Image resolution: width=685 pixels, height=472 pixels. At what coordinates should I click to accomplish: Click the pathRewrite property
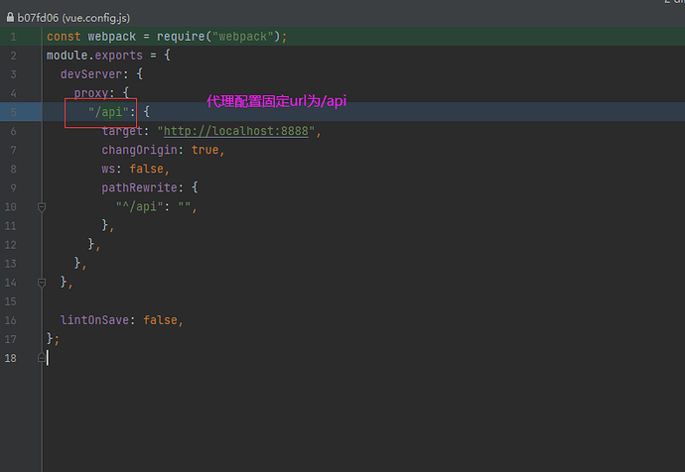[140, 187]
